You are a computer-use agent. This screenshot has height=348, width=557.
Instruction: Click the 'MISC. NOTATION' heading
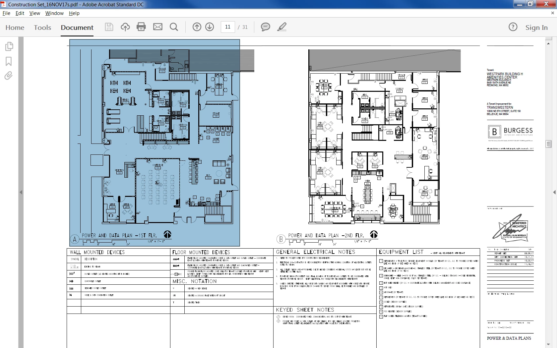tap(195, 281)
